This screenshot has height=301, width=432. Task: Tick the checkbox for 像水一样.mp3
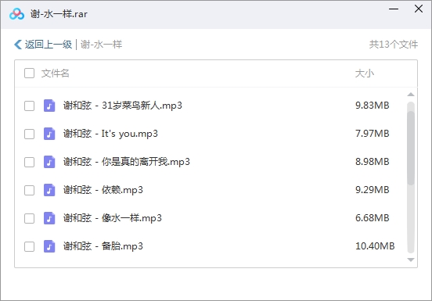tap(29, 218)
